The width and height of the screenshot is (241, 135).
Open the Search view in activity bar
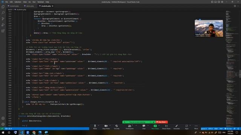pos(3,13)
